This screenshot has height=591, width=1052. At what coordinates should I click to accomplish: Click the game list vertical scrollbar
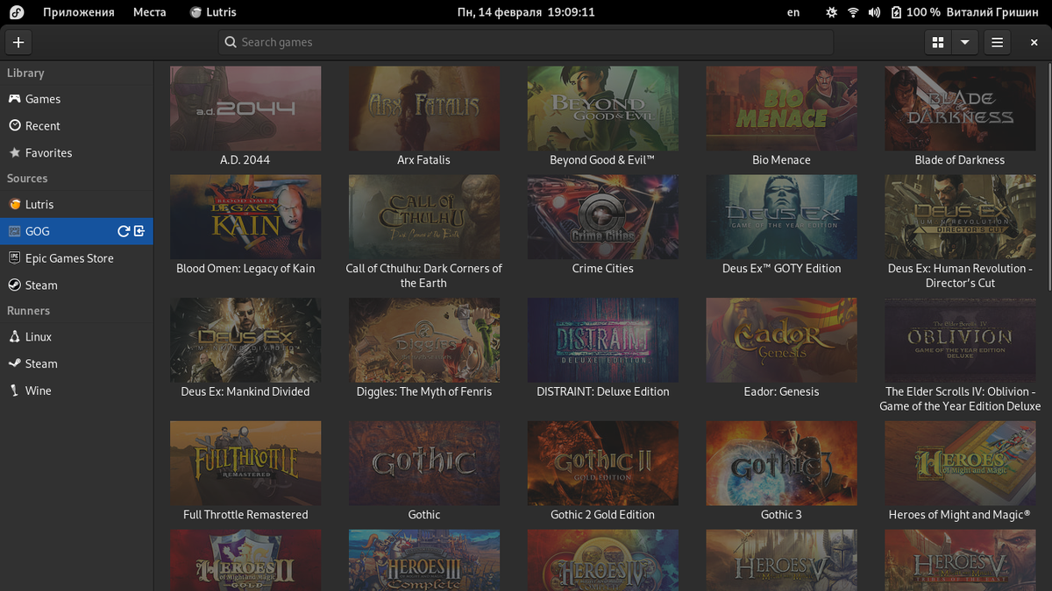point(1048,177)
